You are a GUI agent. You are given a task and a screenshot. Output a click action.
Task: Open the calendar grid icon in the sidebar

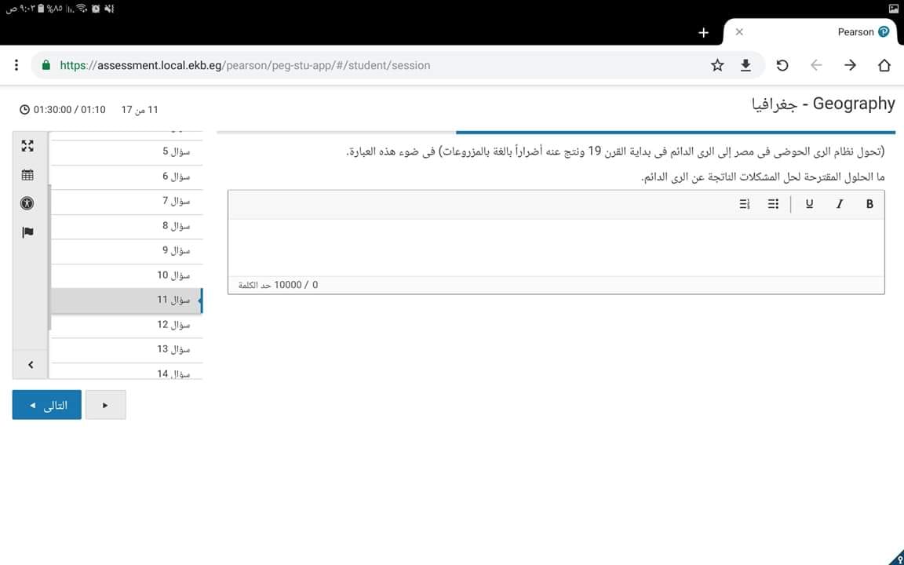coord(27,175)
